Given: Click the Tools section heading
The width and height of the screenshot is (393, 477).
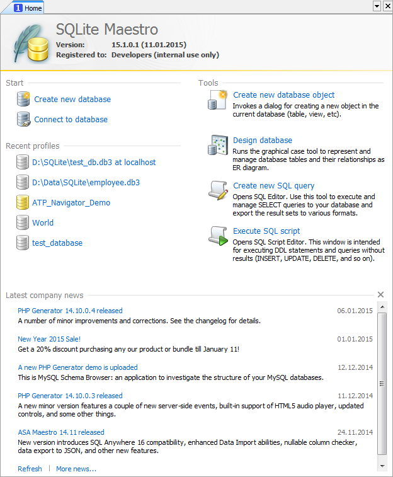Looking at the screenshot, I should (x=208, y=83).
